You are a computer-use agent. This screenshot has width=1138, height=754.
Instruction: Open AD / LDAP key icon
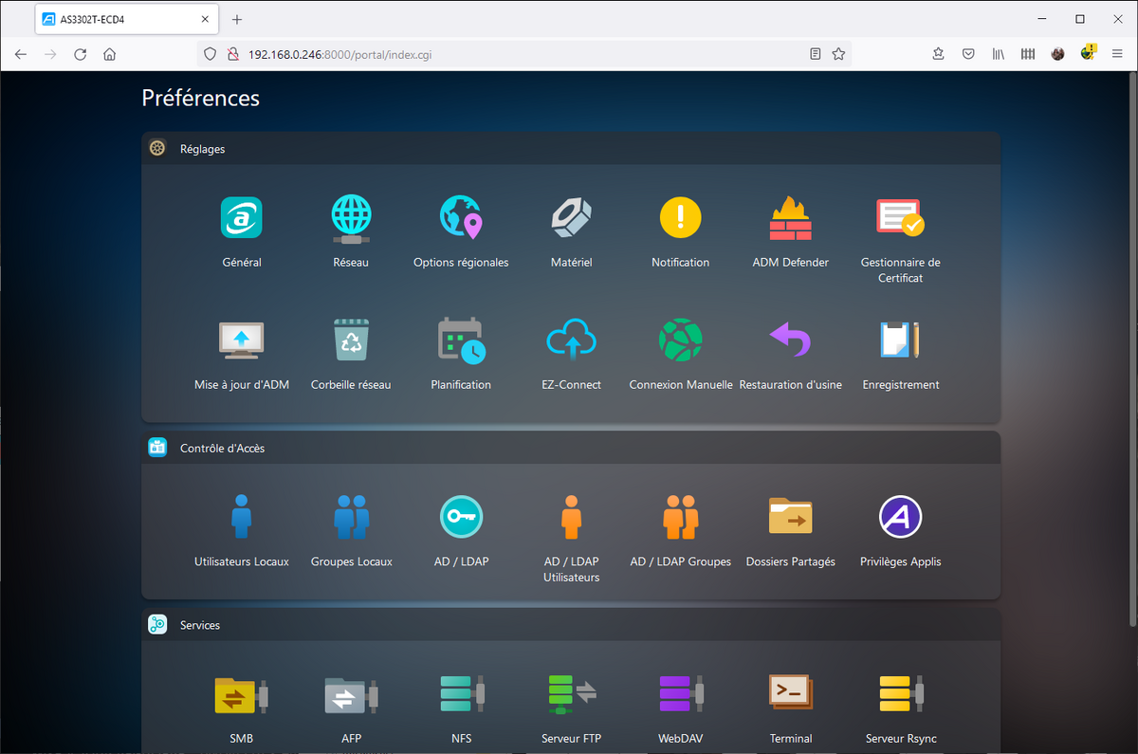(461, 517)
